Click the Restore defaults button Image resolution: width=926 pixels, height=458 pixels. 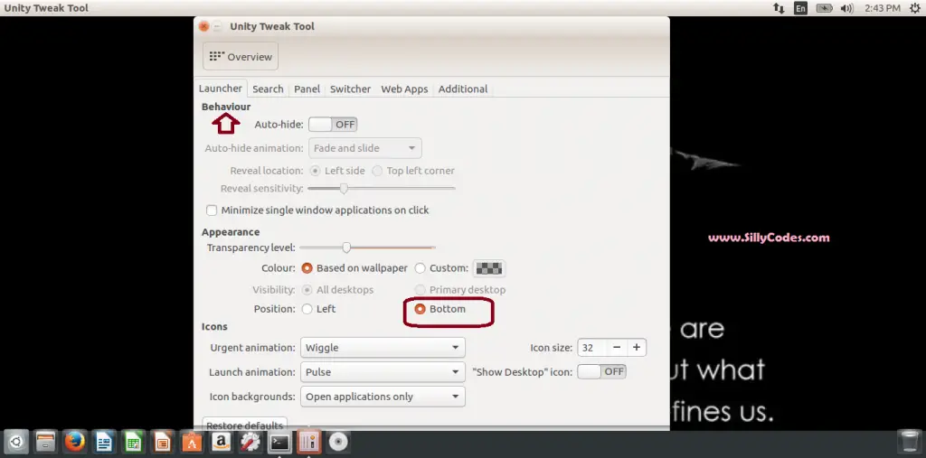245,425
